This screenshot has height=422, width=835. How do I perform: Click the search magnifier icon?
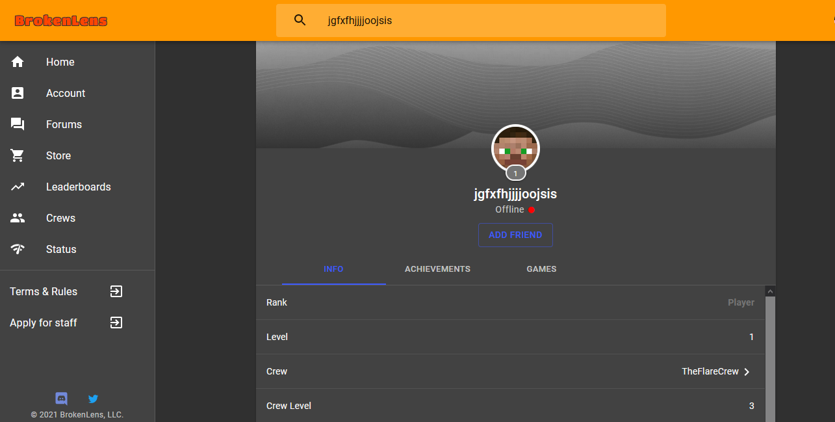(x=300, y=20)
